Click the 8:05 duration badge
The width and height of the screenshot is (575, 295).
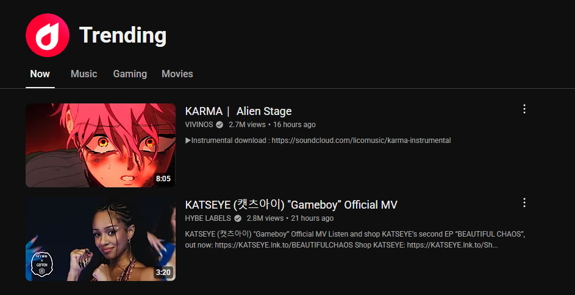(x=163, y=179)
